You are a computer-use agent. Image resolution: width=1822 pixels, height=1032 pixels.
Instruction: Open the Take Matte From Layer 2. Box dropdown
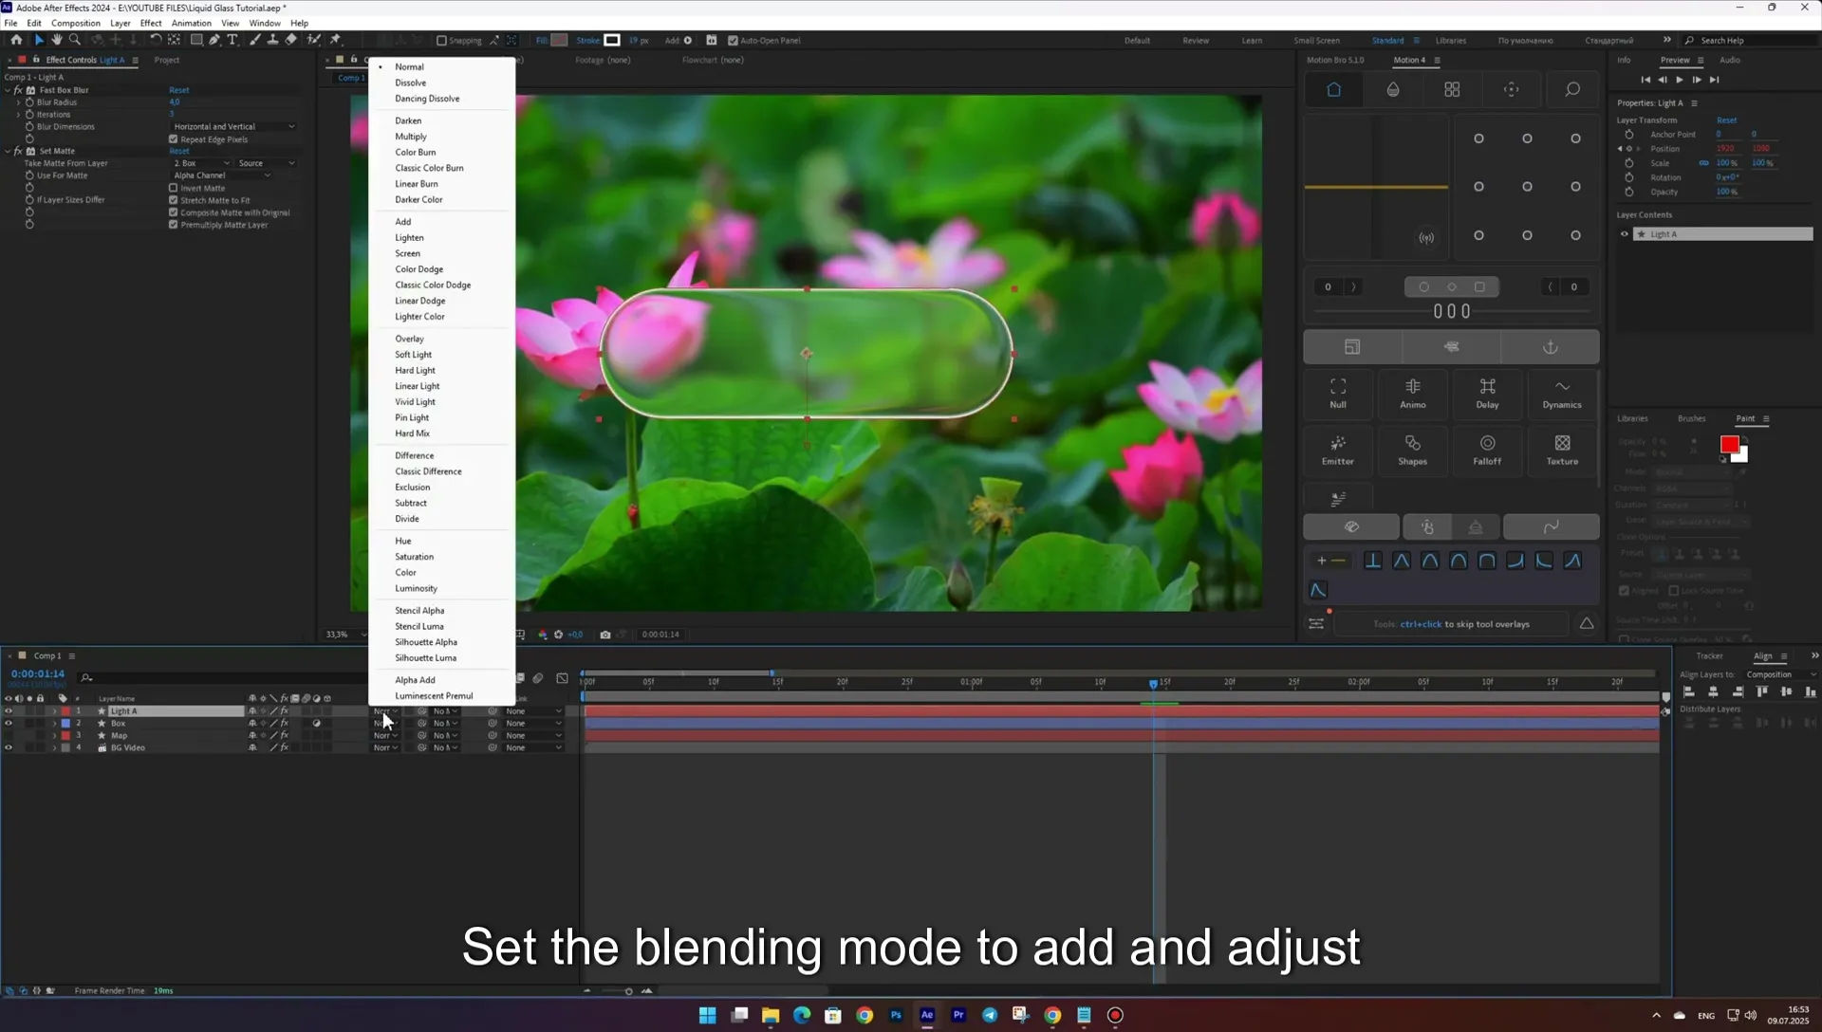coord(201,163)
